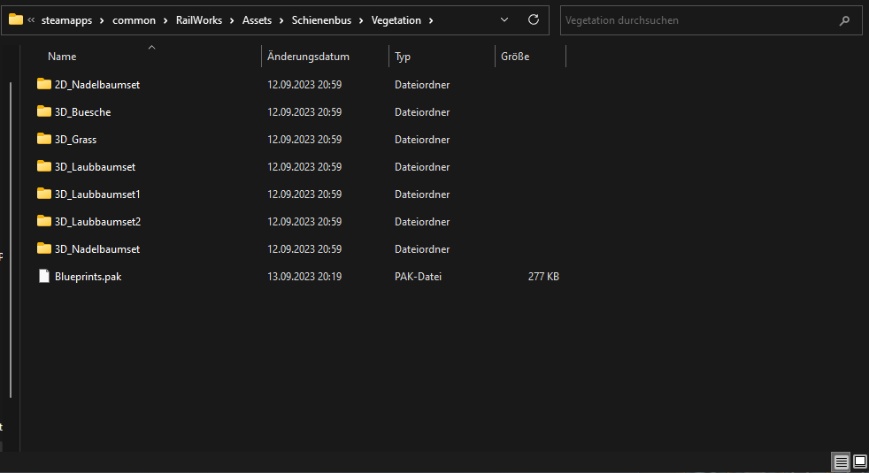Sort by the Name column header
Screen dimensions: 869x473
[62, 57]
